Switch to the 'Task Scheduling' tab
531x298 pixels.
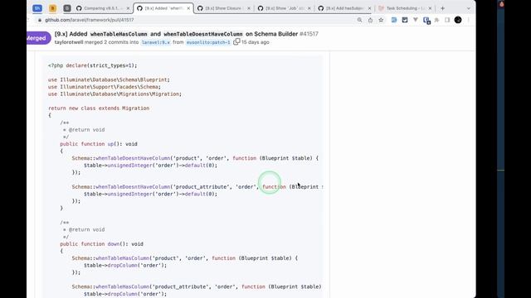(x=404, y=8)
